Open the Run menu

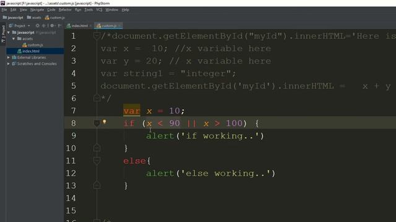(78, 10)
